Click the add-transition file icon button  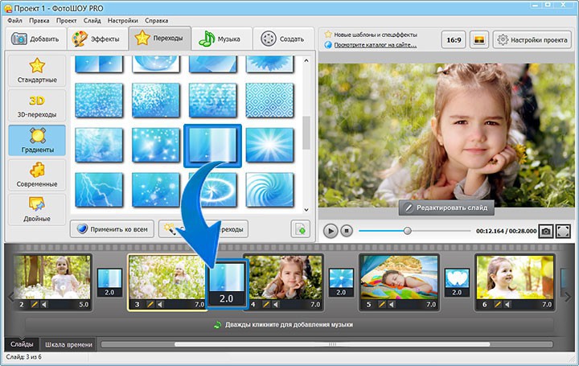300,229
